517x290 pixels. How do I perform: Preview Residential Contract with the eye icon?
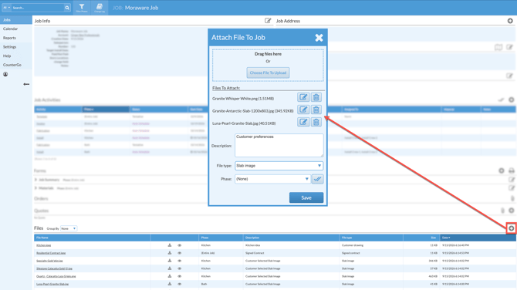pos(179,253)
